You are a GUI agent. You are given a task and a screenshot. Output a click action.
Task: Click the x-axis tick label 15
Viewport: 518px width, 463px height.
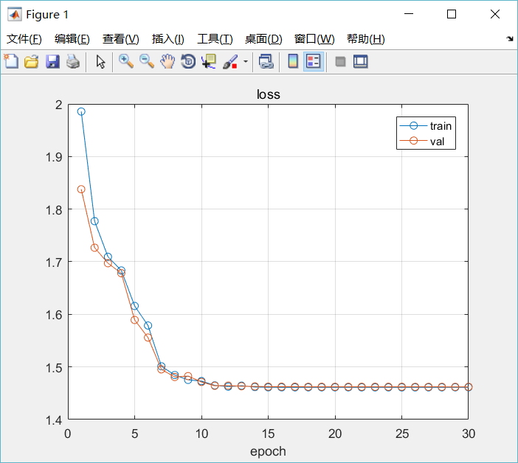click(x=268, y=434)
